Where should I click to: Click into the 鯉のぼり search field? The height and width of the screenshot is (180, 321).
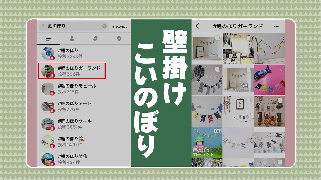[x=74, y=26]
